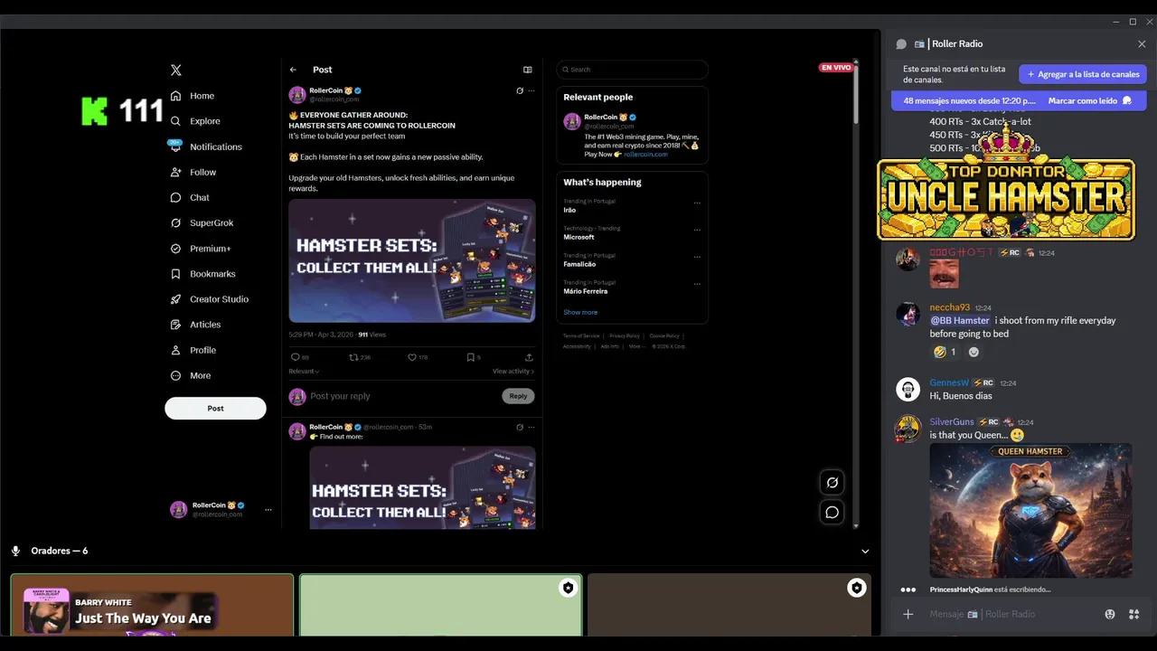Open three-dot menu beside Famalicão trend
Screen dimensions: 1157x651
tap(697, 257)
